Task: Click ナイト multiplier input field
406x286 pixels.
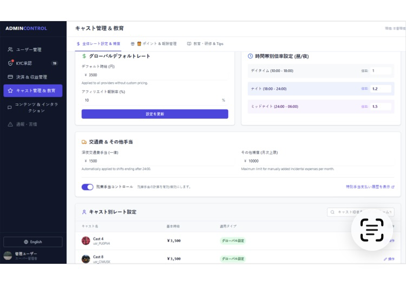Action: pyautogui.click(x=381, y=88)
